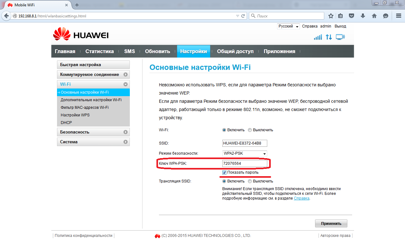Screen dimensions: 405x241
Task: Open the Русский language dropdown
Action: [288, 26]
